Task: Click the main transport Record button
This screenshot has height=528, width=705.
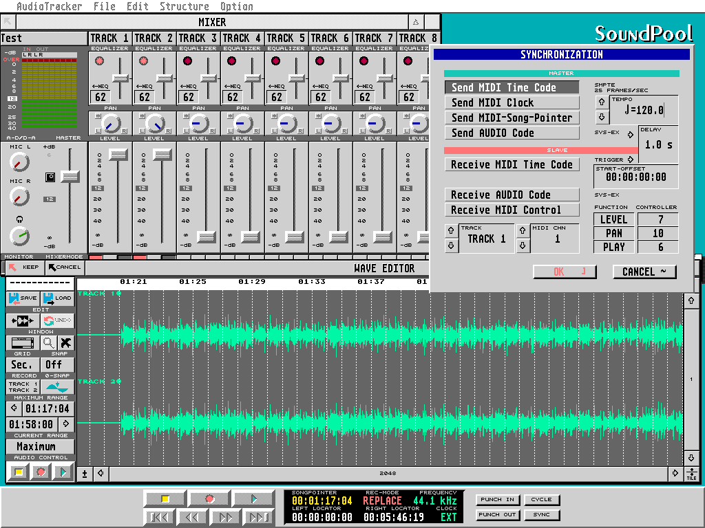Action: pyautogui.click(x=209, y=499)
